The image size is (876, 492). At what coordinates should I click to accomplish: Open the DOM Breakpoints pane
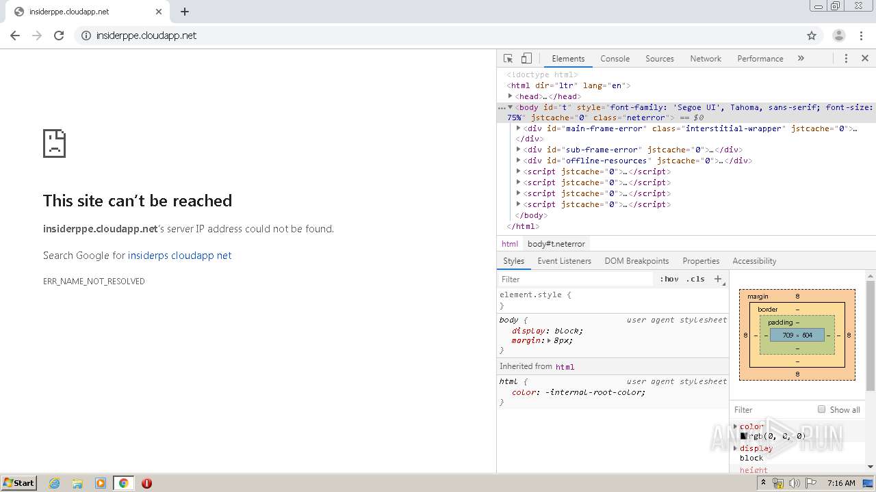[x=636, y=261]
